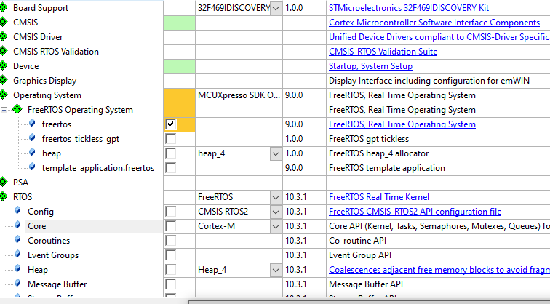Click the Event Groups blue component icon
The height and width of the screenshot is (304, 550).
point(17,255)
